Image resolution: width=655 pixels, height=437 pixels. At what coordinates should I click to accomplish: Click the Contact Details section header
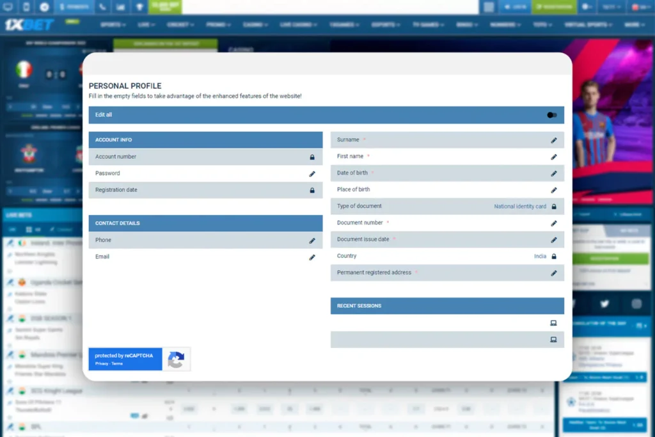(205, 223)
